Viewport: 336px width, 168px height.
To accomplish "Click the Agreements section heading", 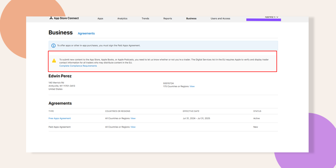I will pyautogui.click(x=60, y=103).
